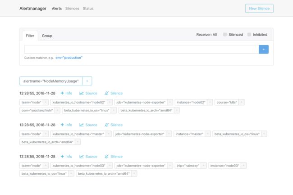Expand Info for the master alert
Screen dimensions: 293x195
(66, 125)
